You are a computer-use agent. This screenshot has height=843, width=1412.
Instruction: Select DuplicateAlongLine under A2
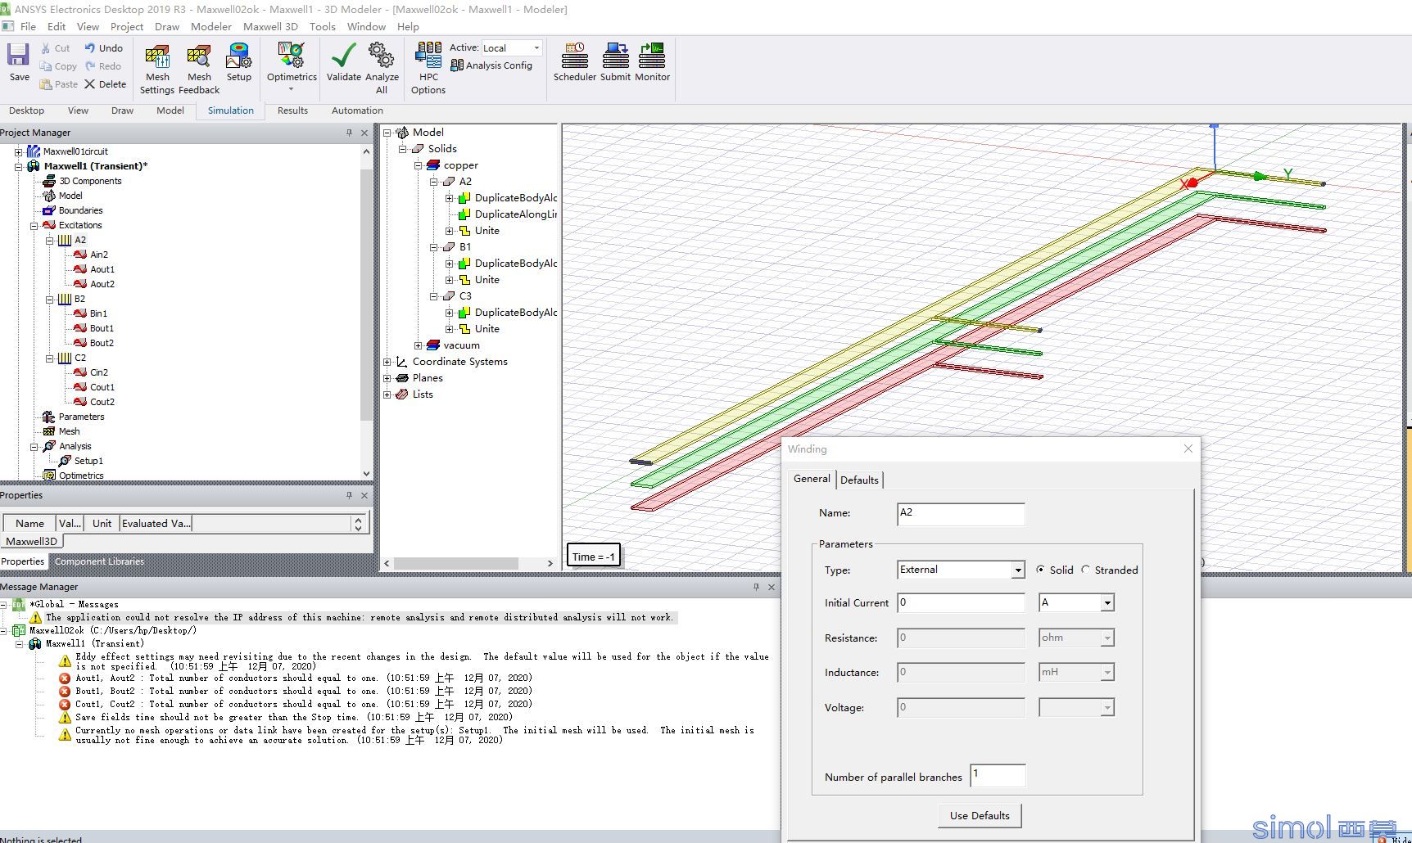tap(515, 214)
